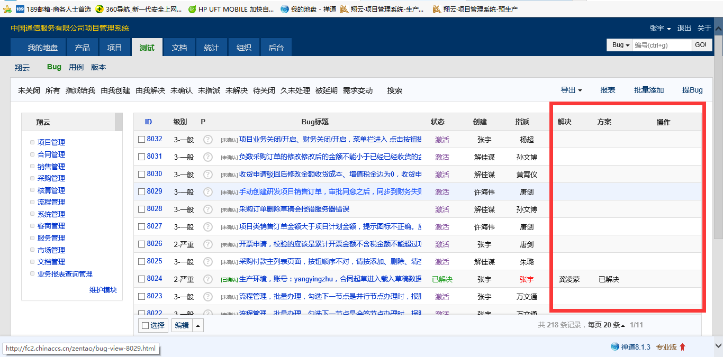
Task: Click the priority question-mark icon for bug 8029
Action: pos(208,192)
